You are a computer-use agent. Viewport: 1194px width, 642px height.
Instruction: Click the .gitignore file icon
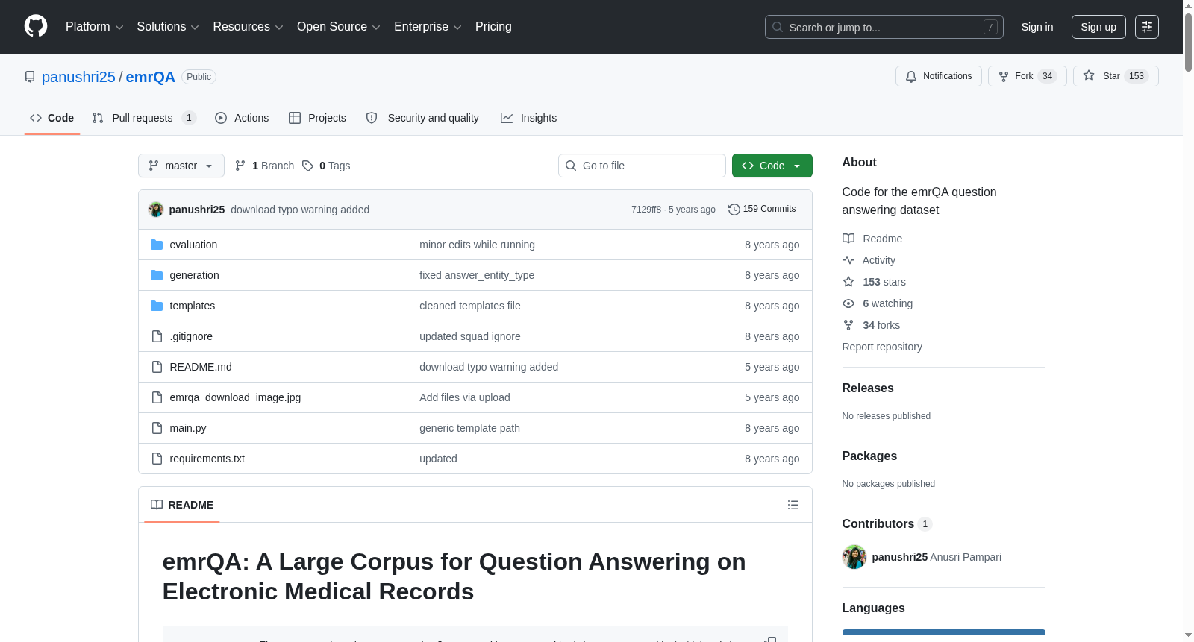click(x=157, y=336)
